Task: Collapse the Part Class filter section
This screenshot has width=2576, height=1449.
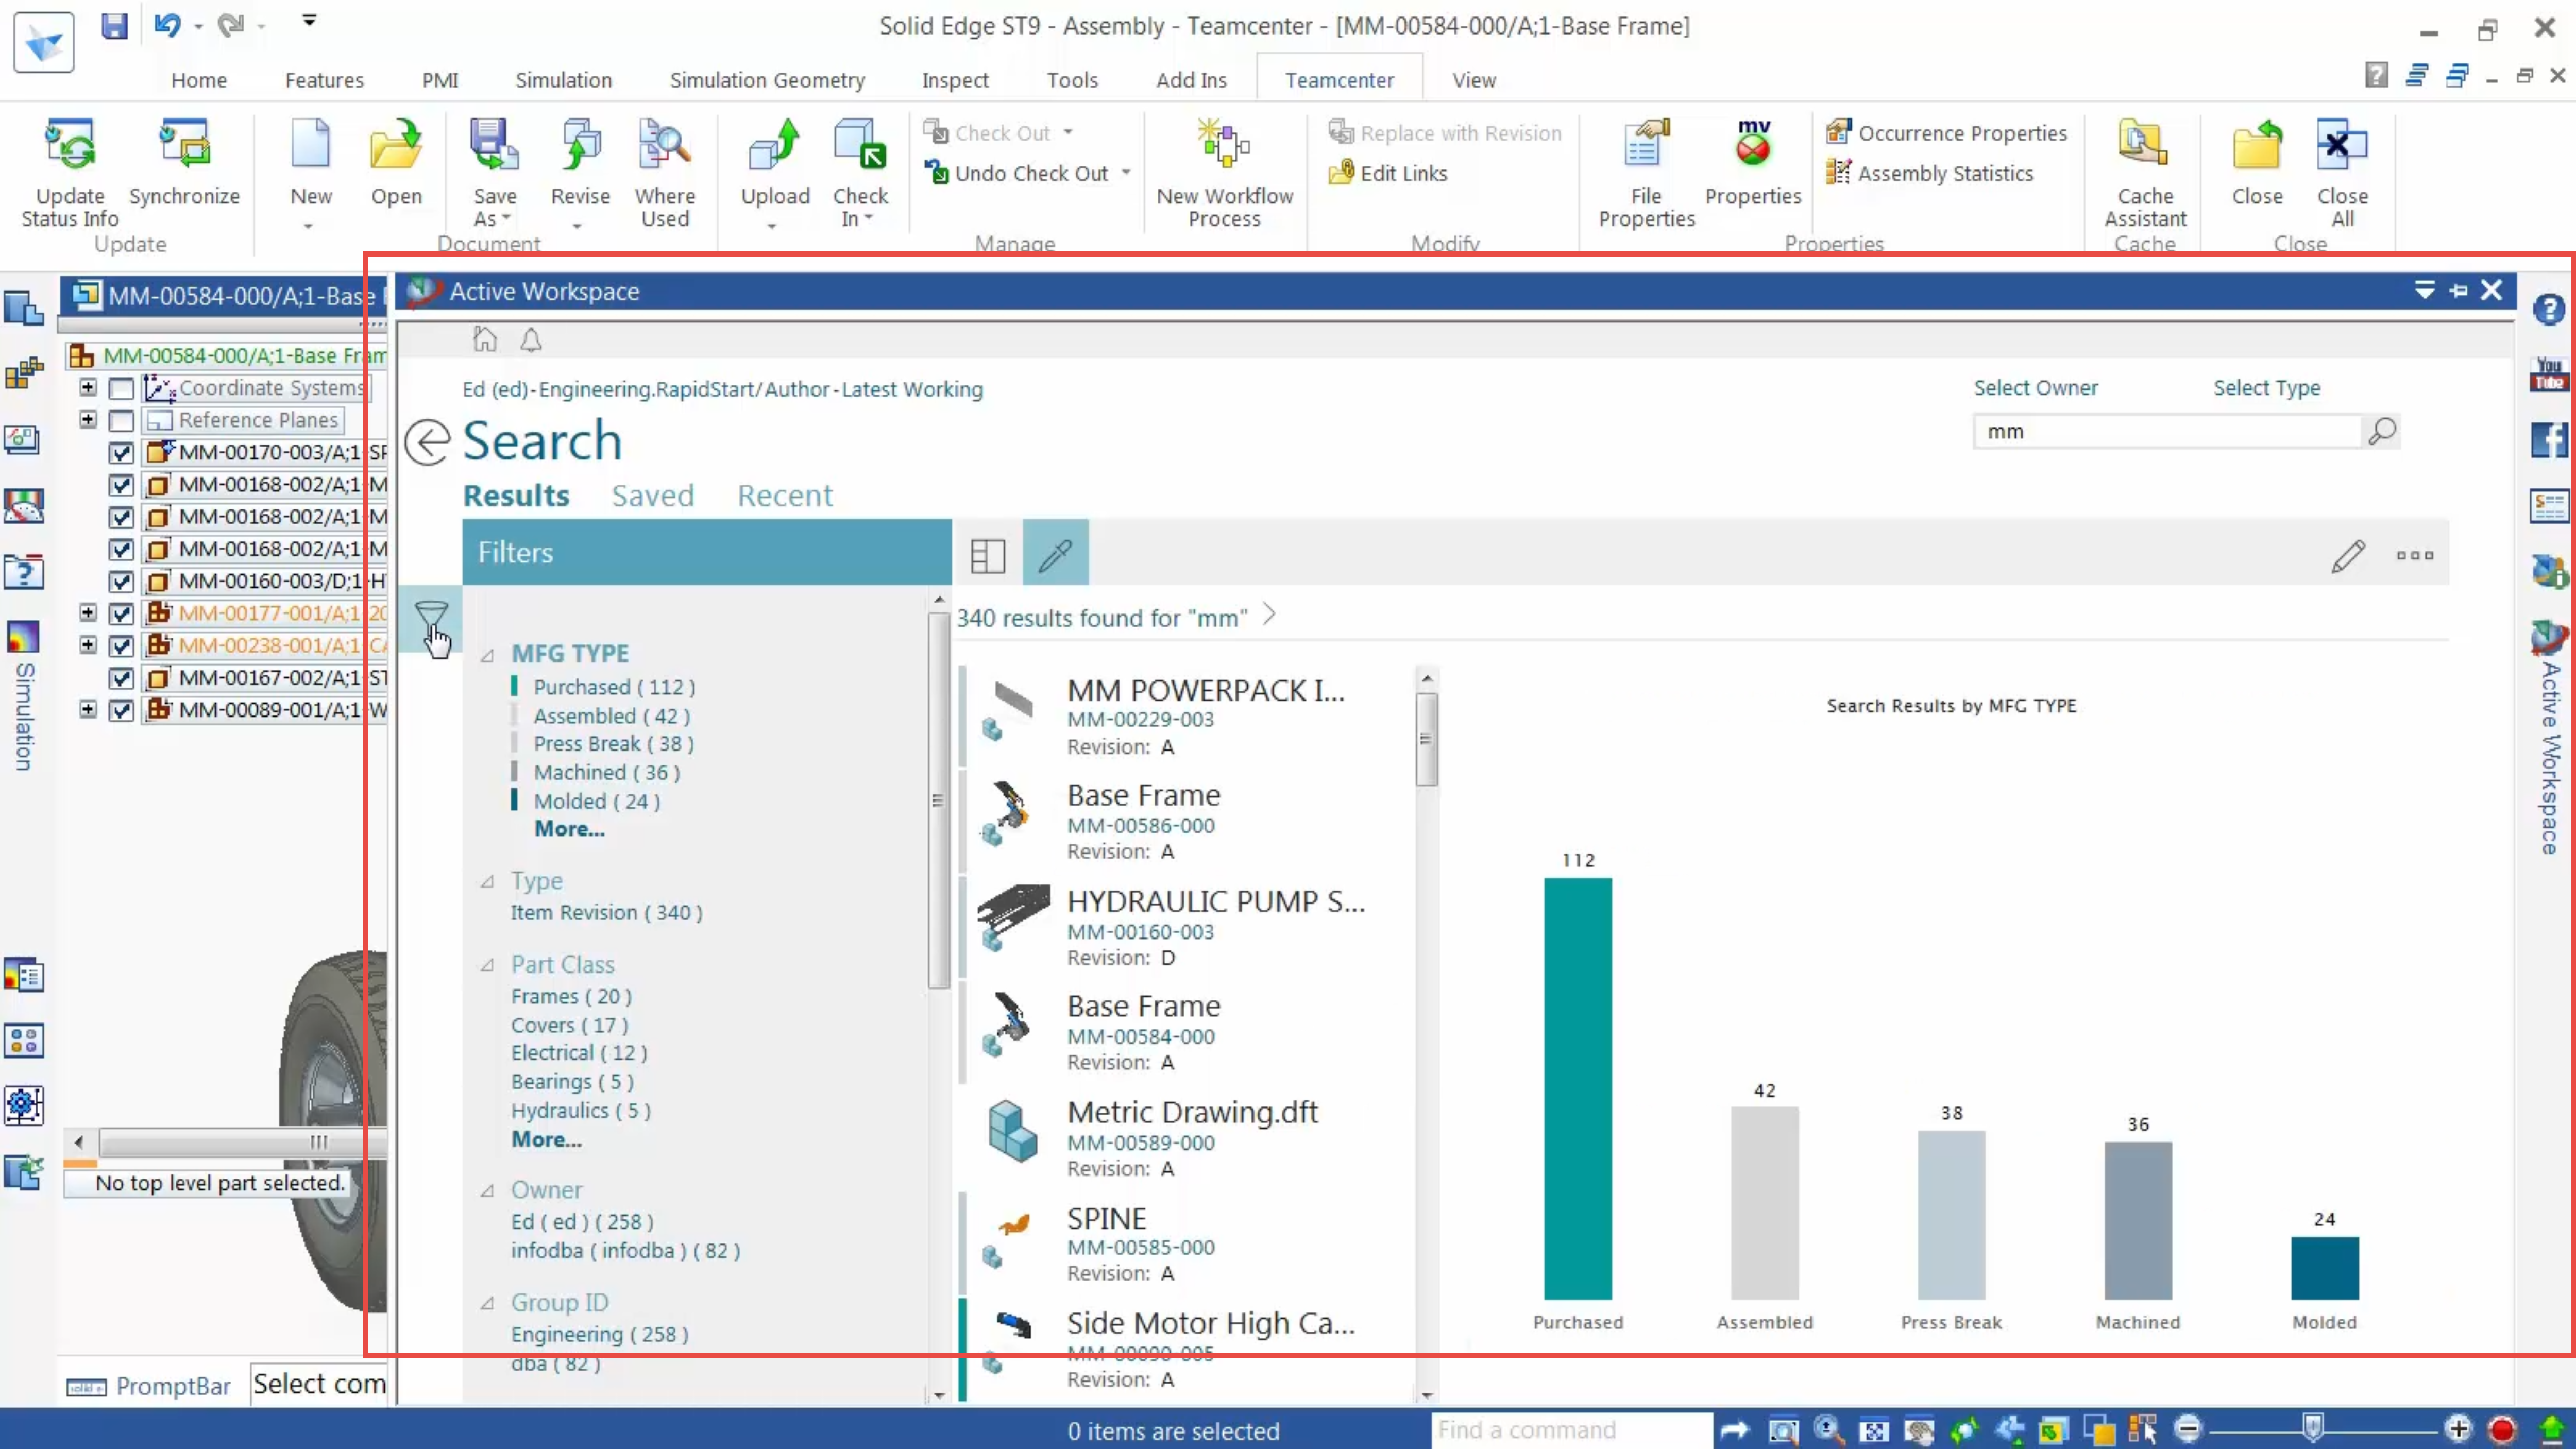Action: (x=488, y=966)
